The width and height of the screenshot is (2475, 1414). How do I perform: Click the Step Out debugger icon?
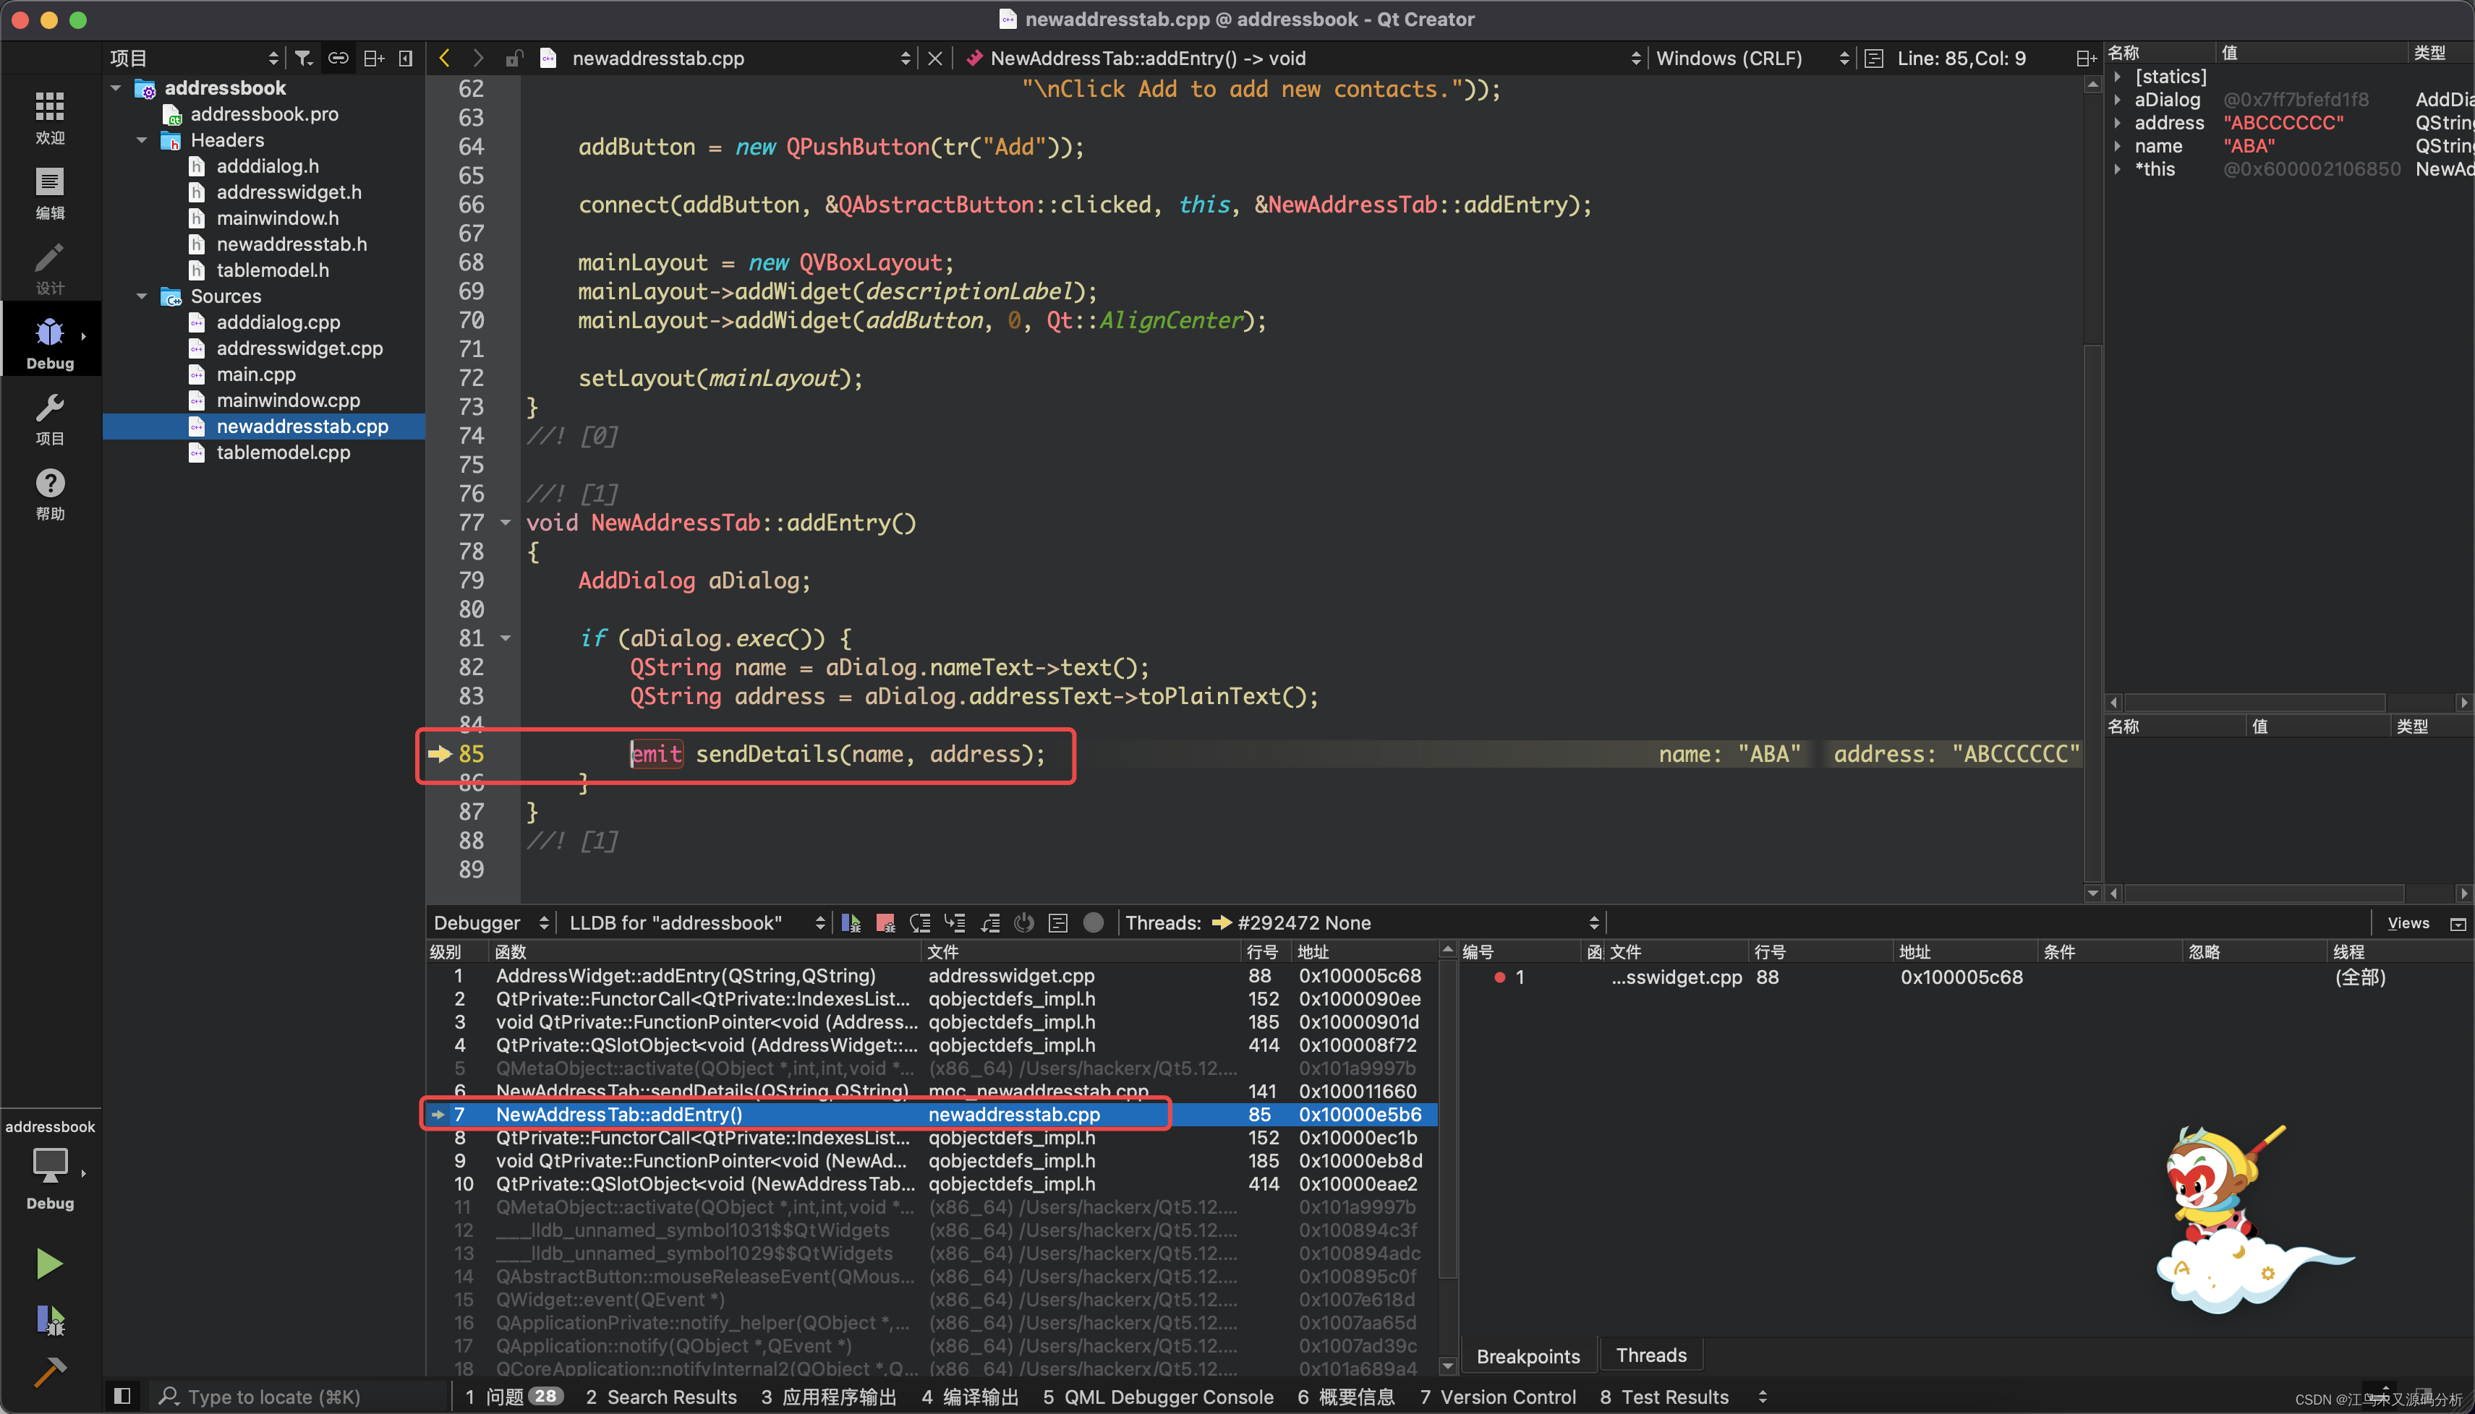990,922
